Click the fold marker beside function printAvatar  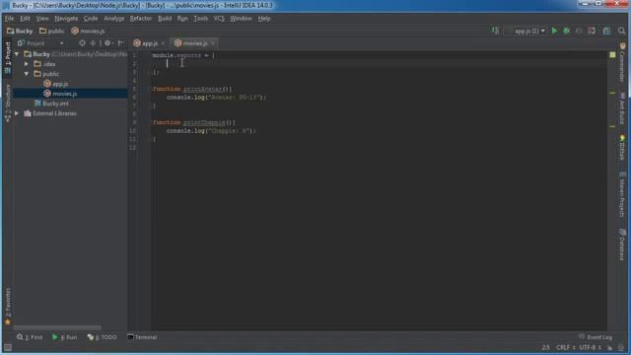point(152,89)
